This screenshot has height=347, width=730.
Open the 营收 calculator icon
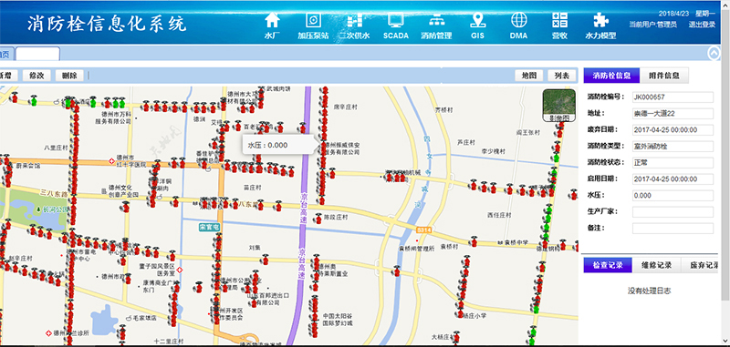(x=559, y=20)
